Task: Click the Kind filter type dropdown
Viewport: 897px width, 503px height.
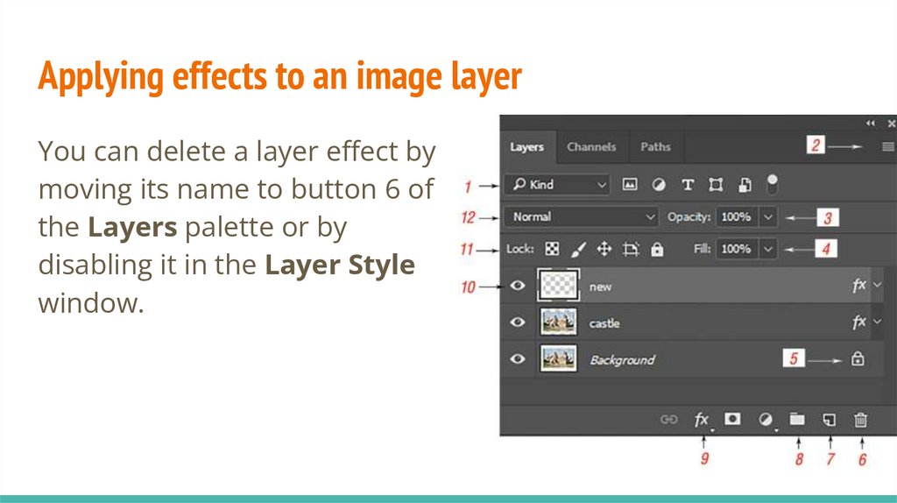Action: (557, 185)
